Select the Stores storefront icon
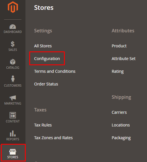Screen dimensions: 147x162 [13, 152]
